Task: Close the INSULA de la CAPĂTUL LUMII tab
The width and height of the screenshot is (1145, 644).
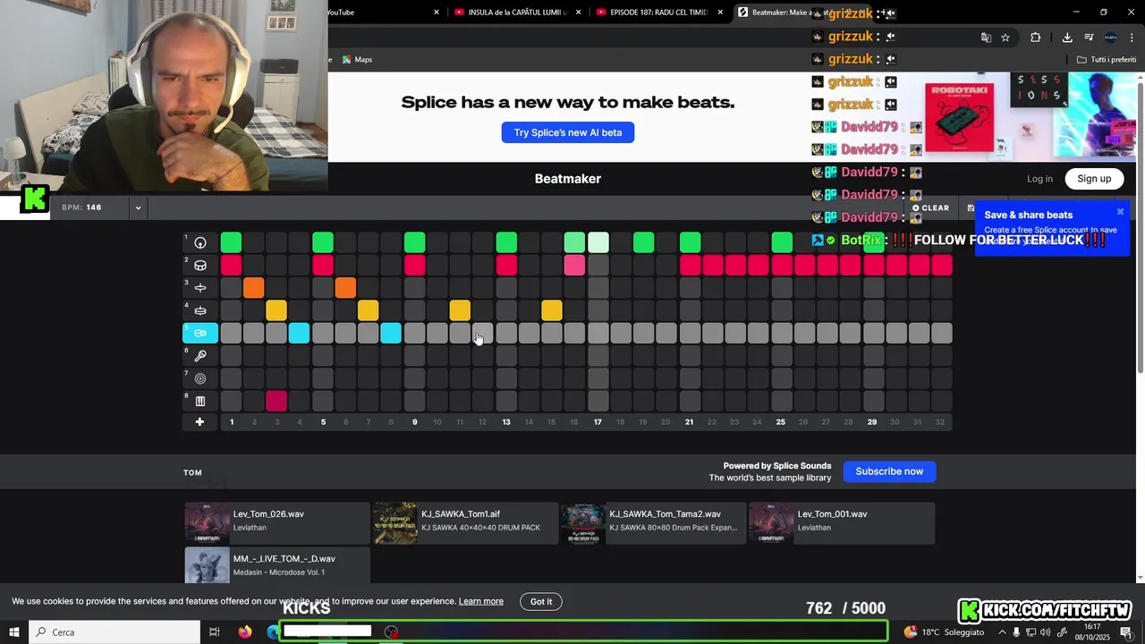Action: click(579, 13)
